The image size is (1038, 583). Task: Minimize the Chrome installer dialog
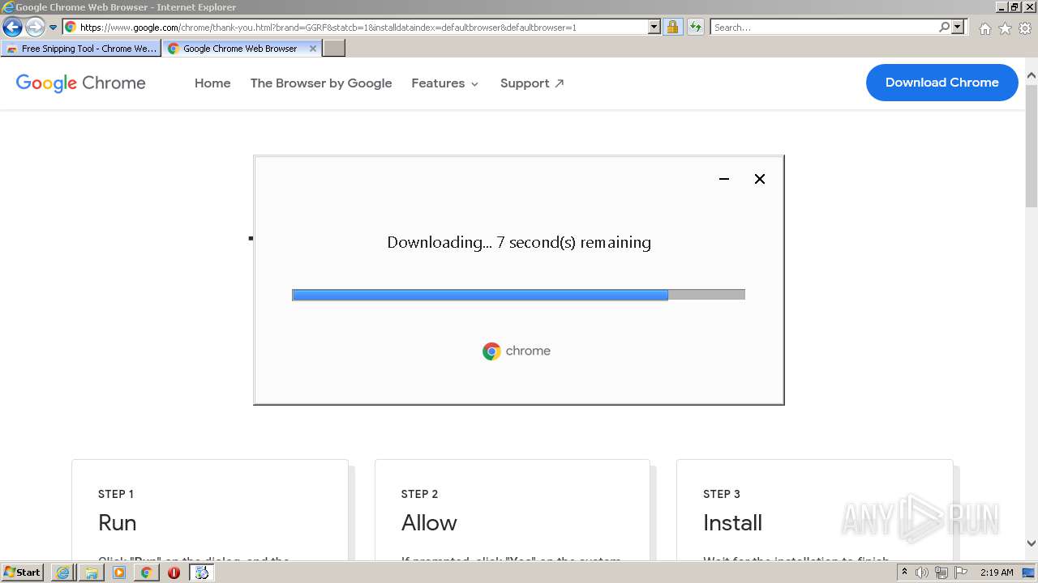click(x=724, y=179)
